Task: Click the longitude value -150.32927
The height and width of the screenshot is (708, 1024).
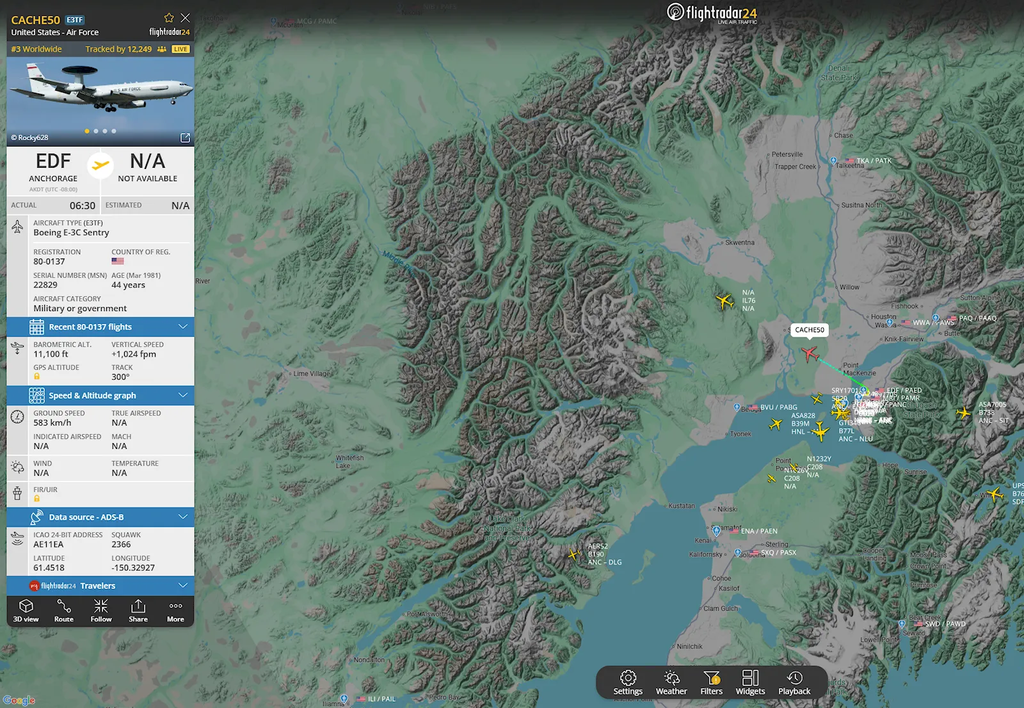Action: (133, 568)
